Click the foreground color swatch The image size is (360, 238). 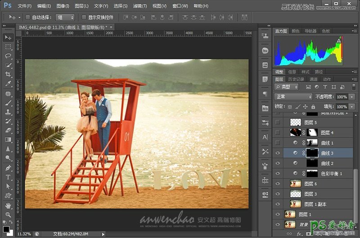(x=6, y=228)
